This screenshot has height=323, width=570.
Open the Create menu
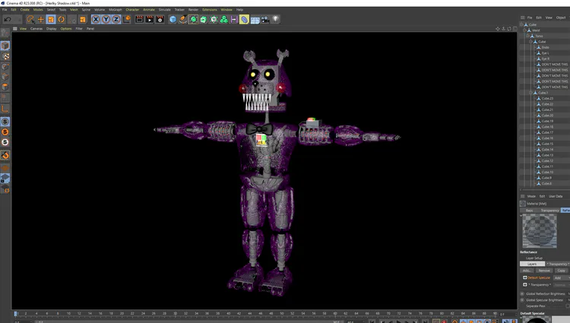click(25, 10)
